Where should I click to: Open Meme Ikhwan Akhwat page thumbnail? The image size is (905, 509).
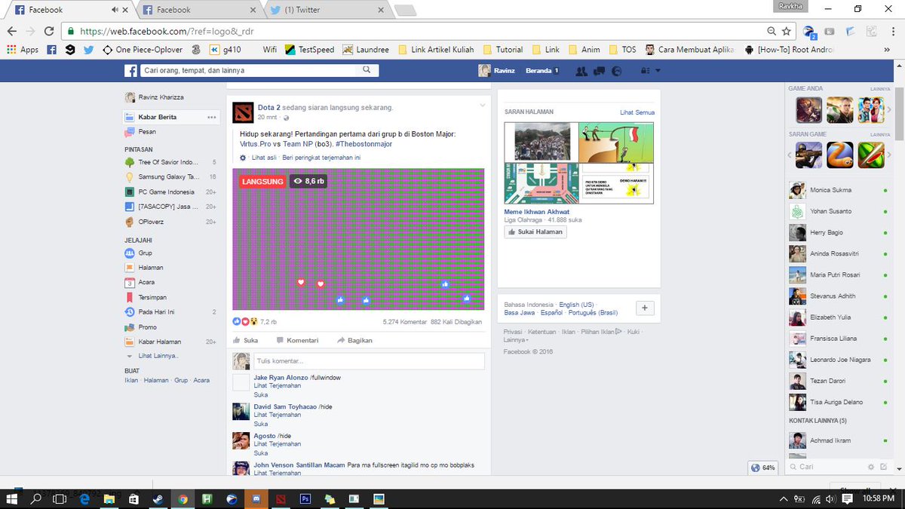(x=578, y=163)
